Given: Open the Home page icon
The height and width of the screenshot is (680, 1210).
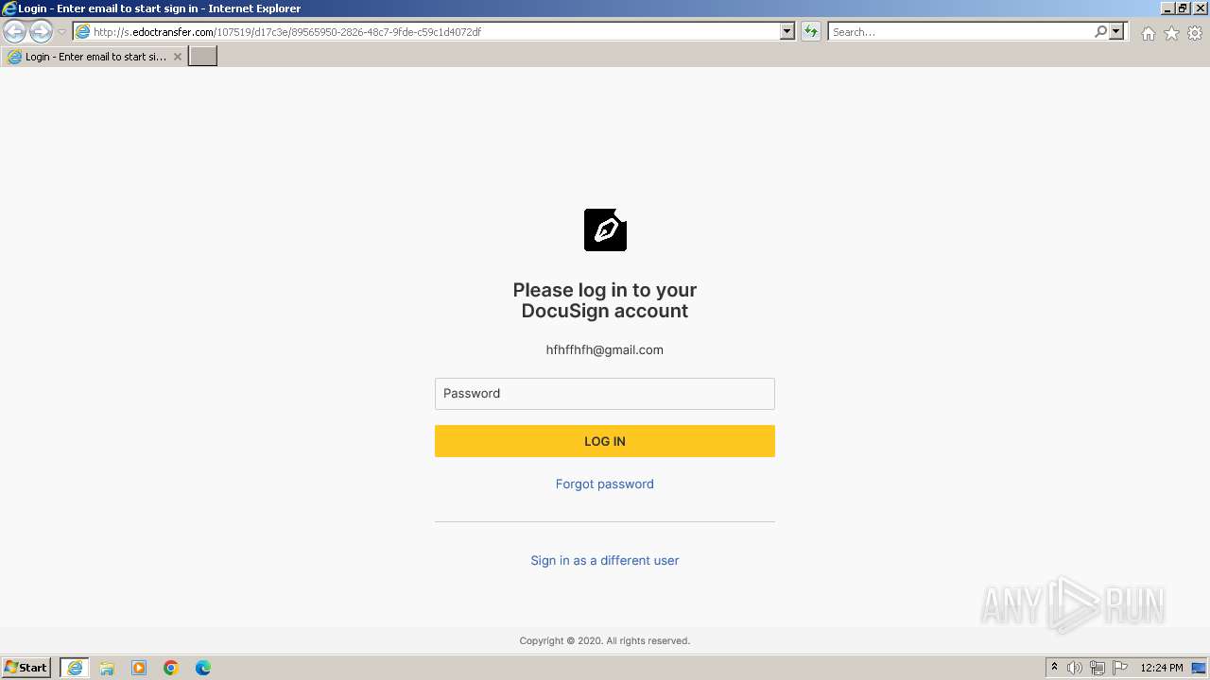Looking at the screenshot, I should [x=1148, y=33].
